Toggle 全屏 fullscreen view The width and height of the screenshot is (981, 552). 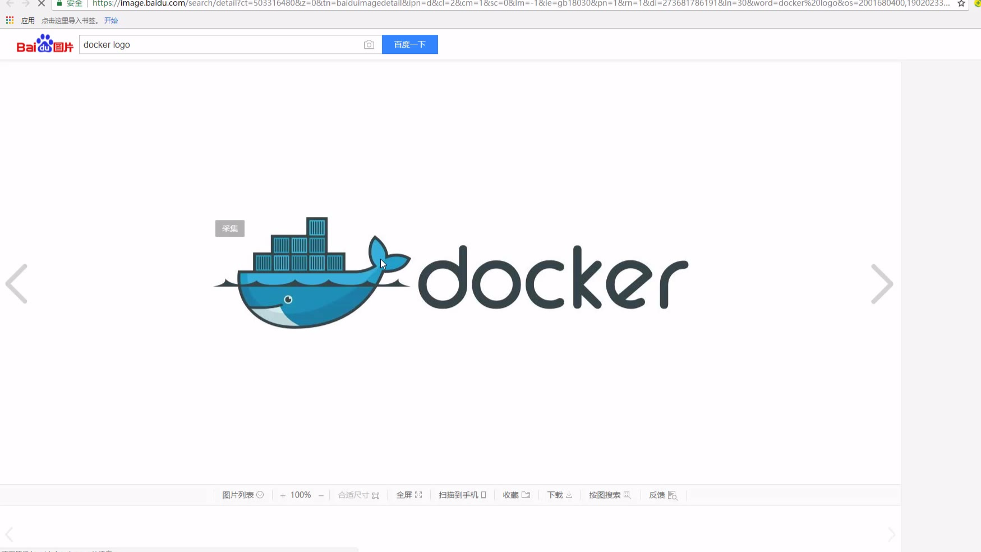[409, 495]
